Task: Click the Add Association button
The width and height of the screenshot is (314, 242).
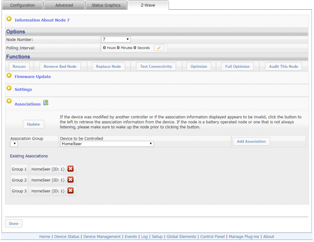Action: pos(251,141)
